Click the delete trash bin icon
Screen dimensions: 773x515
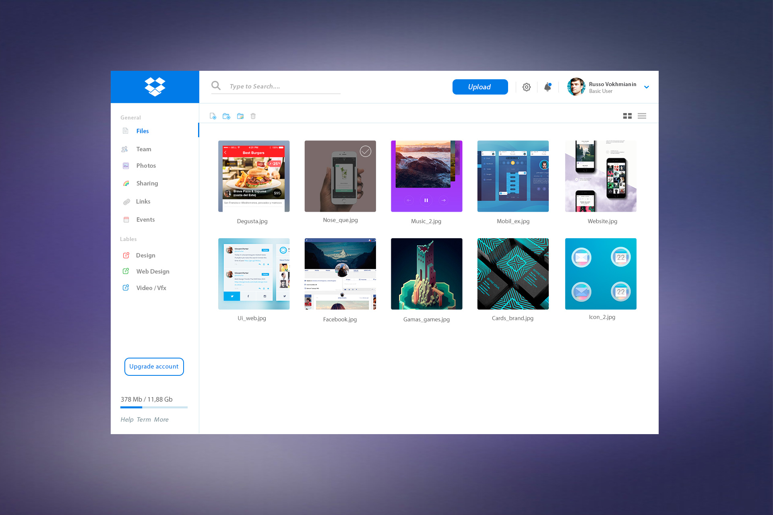[x=253, y=115]
